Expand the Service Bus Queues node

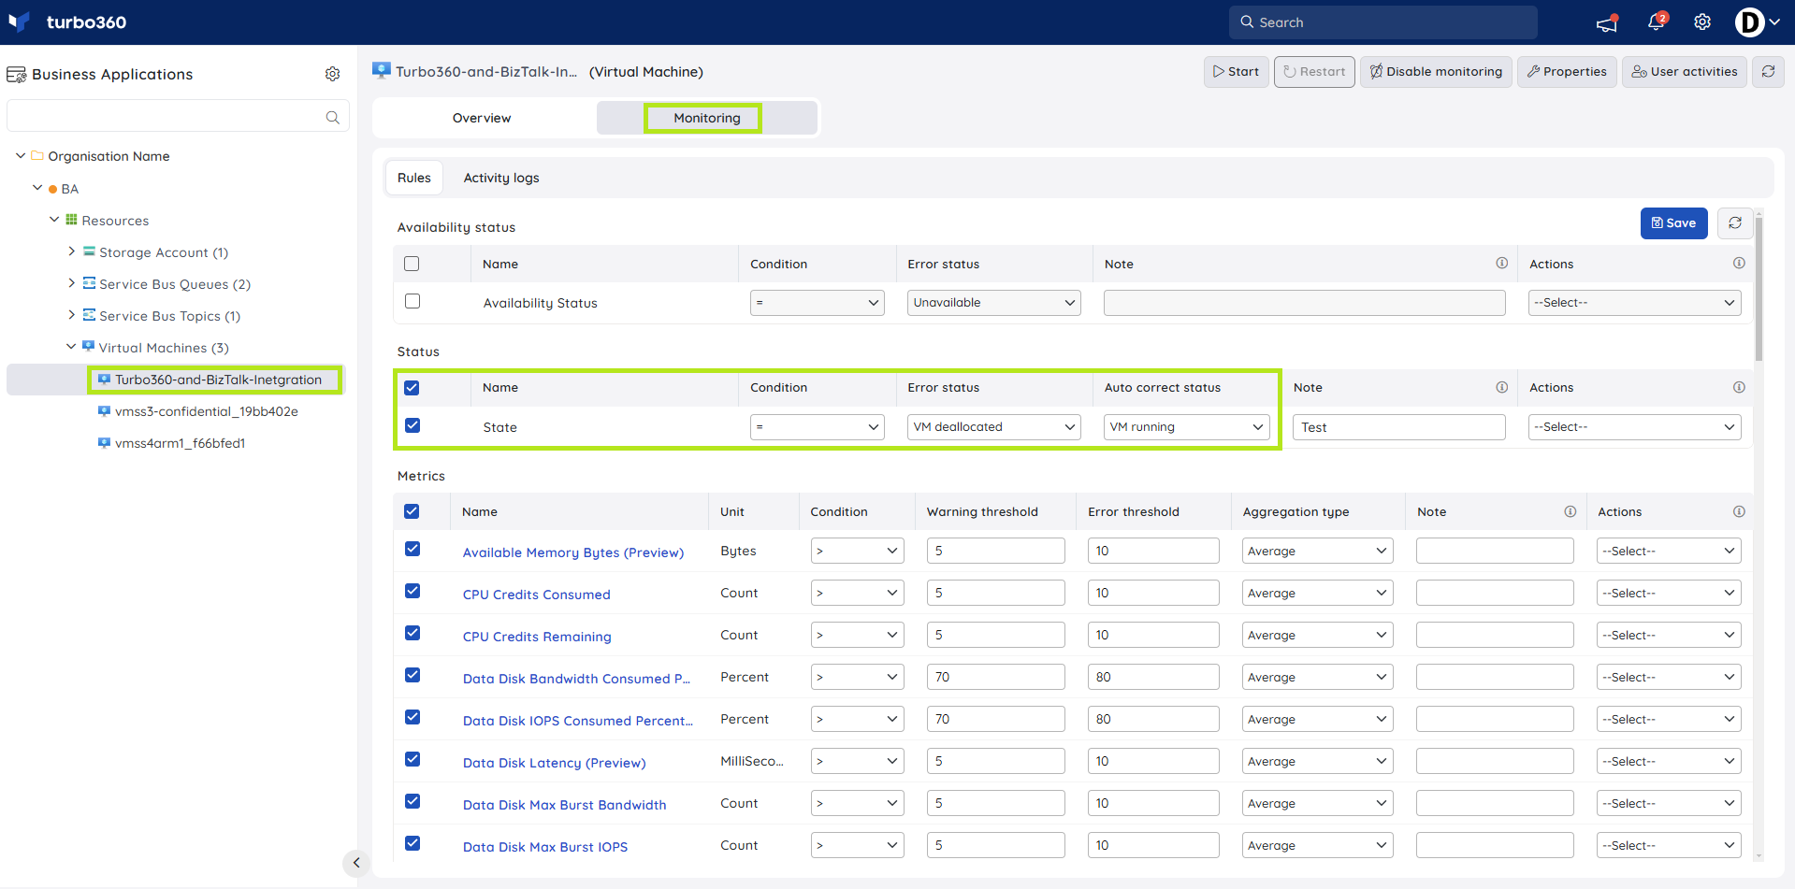tap(72, 283)
